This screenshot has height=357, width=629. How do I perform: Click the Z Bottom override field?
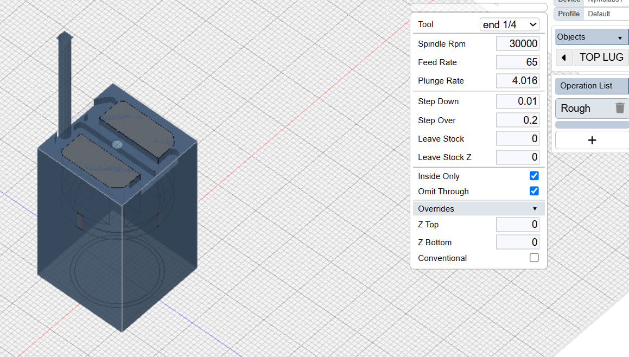pos(518,243)
